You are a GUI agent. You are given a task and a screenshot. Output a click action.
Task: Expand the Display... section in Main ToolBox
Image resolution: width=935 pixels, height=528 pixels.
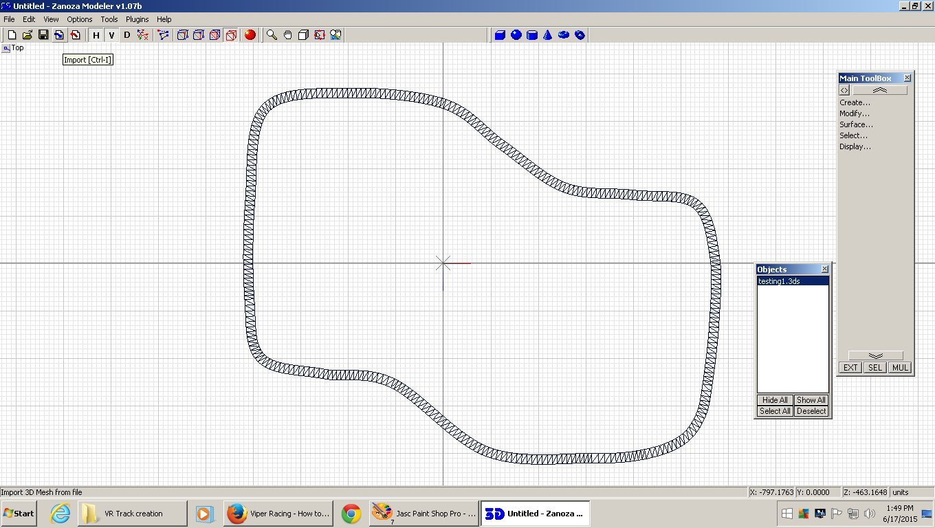click(x=855, y=146)
